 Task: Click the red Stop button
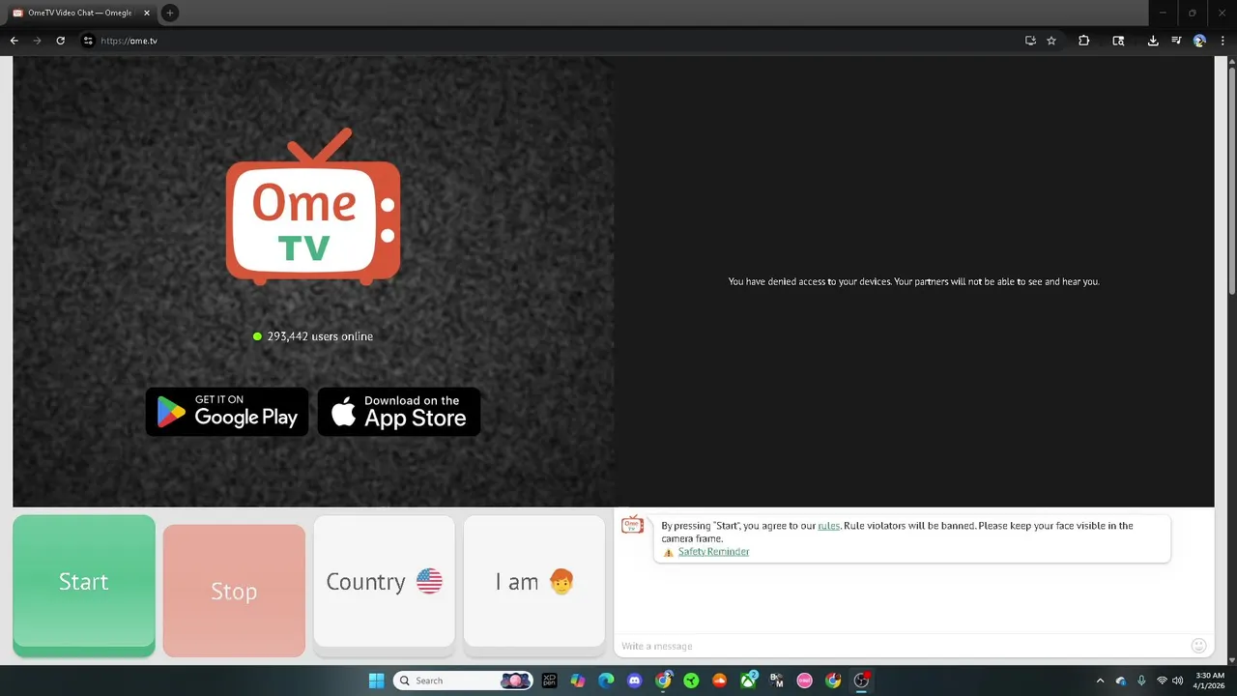(x=234, y=591)
